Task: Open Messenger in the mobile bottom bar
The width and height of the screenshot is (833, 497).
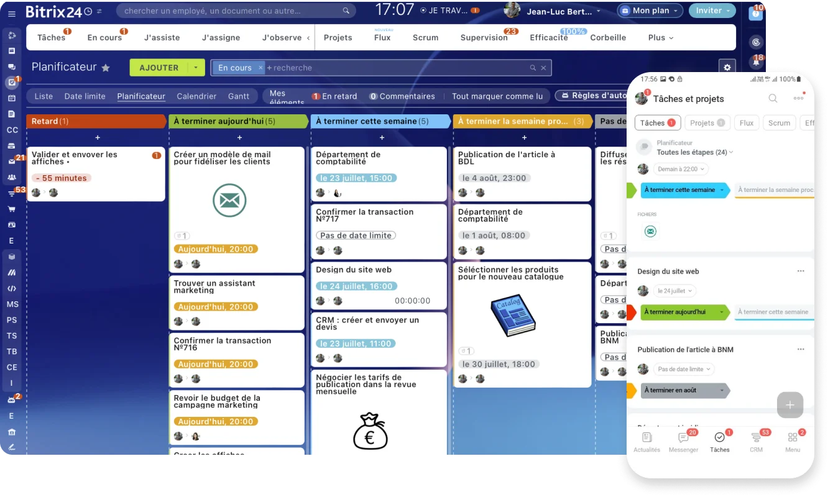Action: coord(683,441)
